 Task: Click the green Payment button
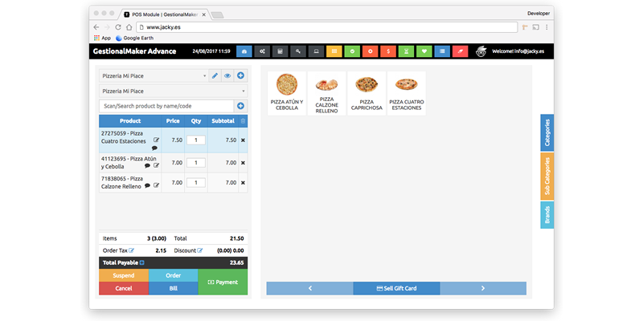[223, 282]
